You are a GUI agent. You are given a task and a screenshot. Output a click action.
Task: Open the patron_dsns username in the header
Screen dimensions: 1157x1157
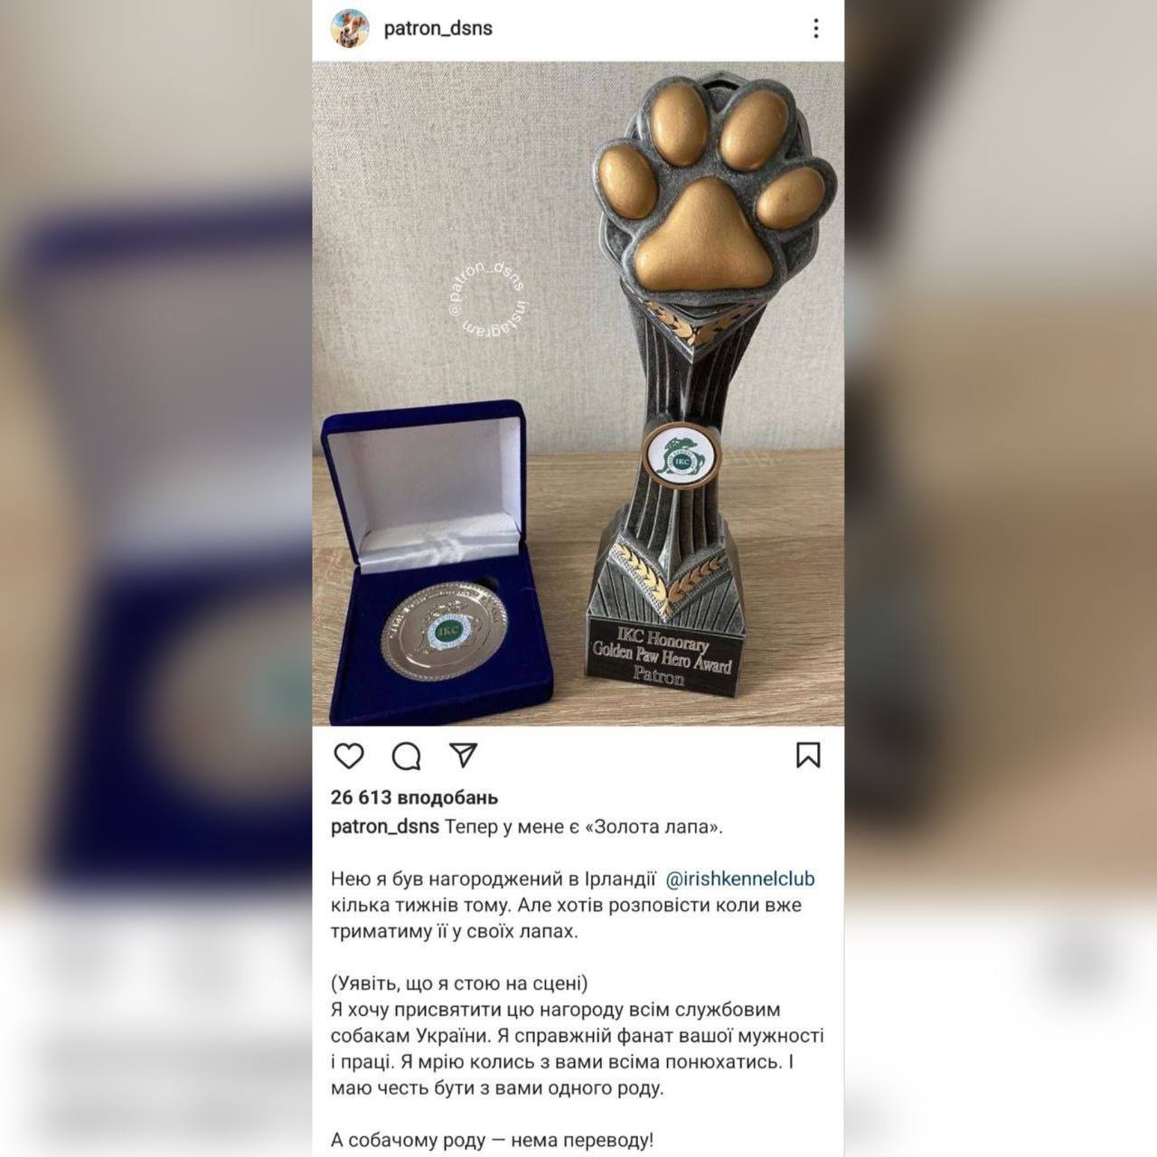pyautogui.click(x=438, y=28)
